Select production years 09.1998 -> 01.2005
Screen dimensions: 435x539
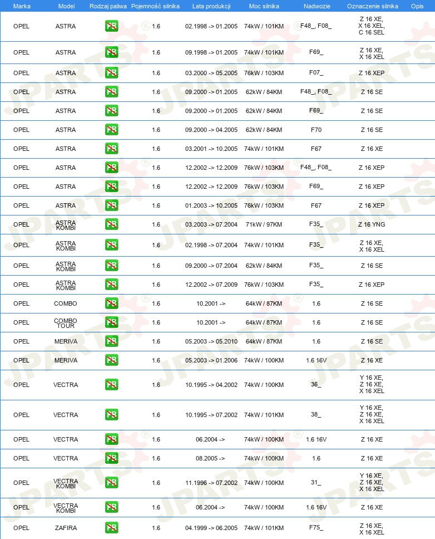click(x=211, y=52)
